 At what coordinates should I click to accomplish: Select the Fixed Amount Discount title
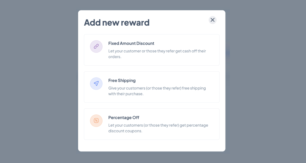[x=131, y=43]
